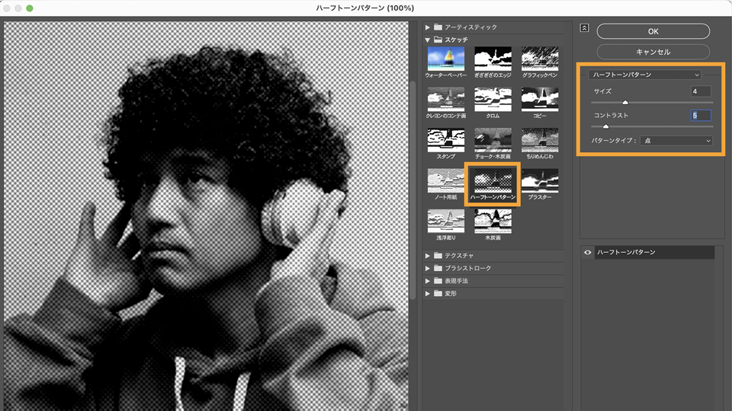
Task: Select the コピー filter thumbnail
Action: pos(540,99)
